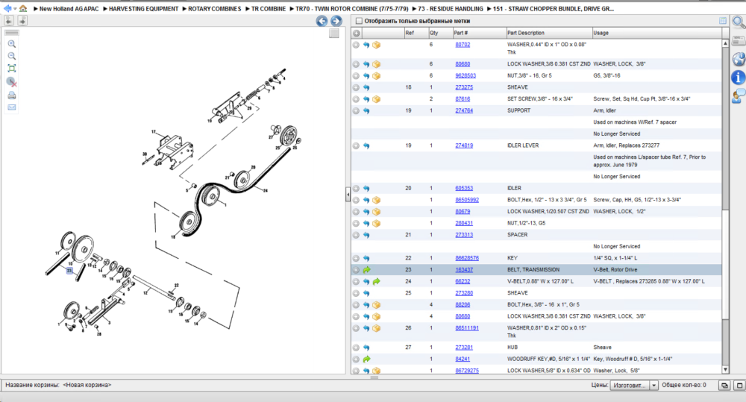The image size is (746, 402).
Task: Toggle the small square box above diagram
Action: 334,34
